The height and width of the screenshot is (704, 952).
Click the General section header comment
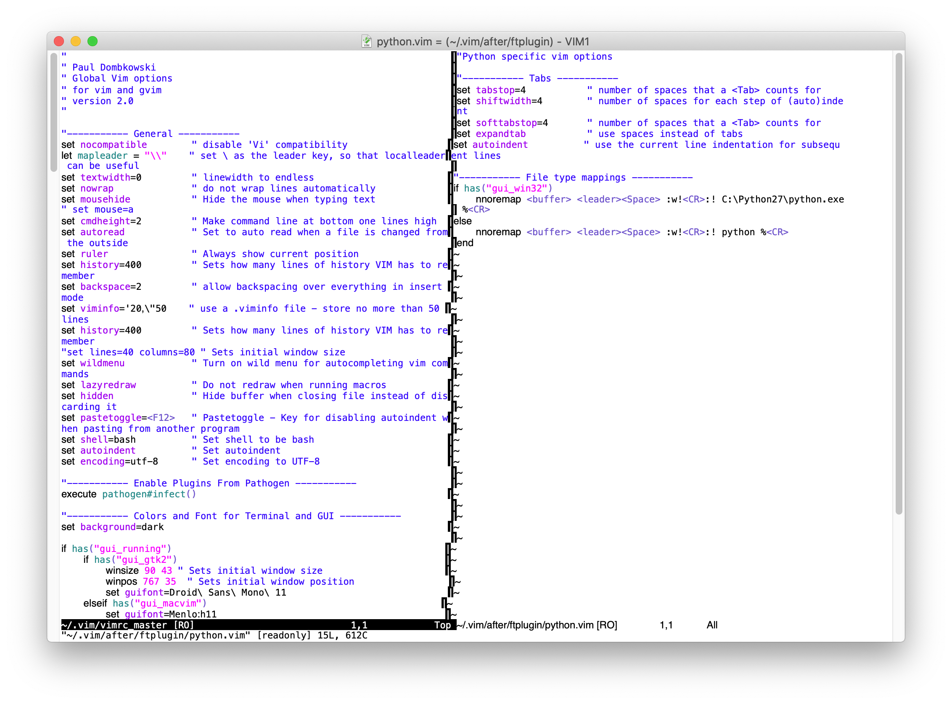coord(151,134)
